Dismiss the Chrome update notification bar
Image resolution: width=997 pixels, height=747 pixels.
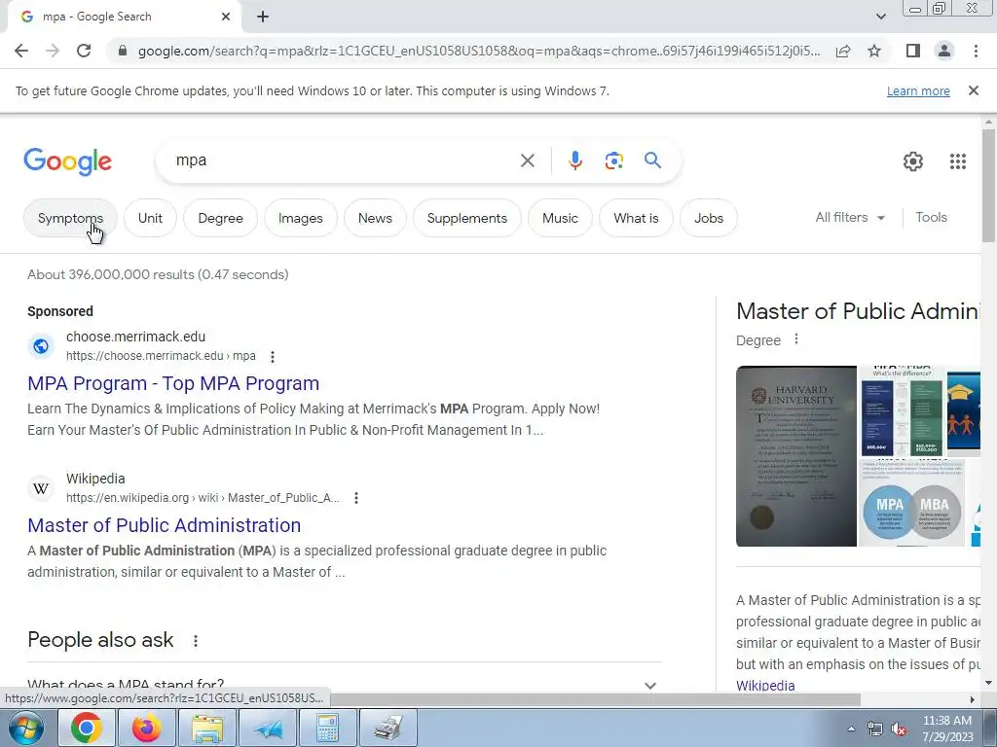point(973,90)
